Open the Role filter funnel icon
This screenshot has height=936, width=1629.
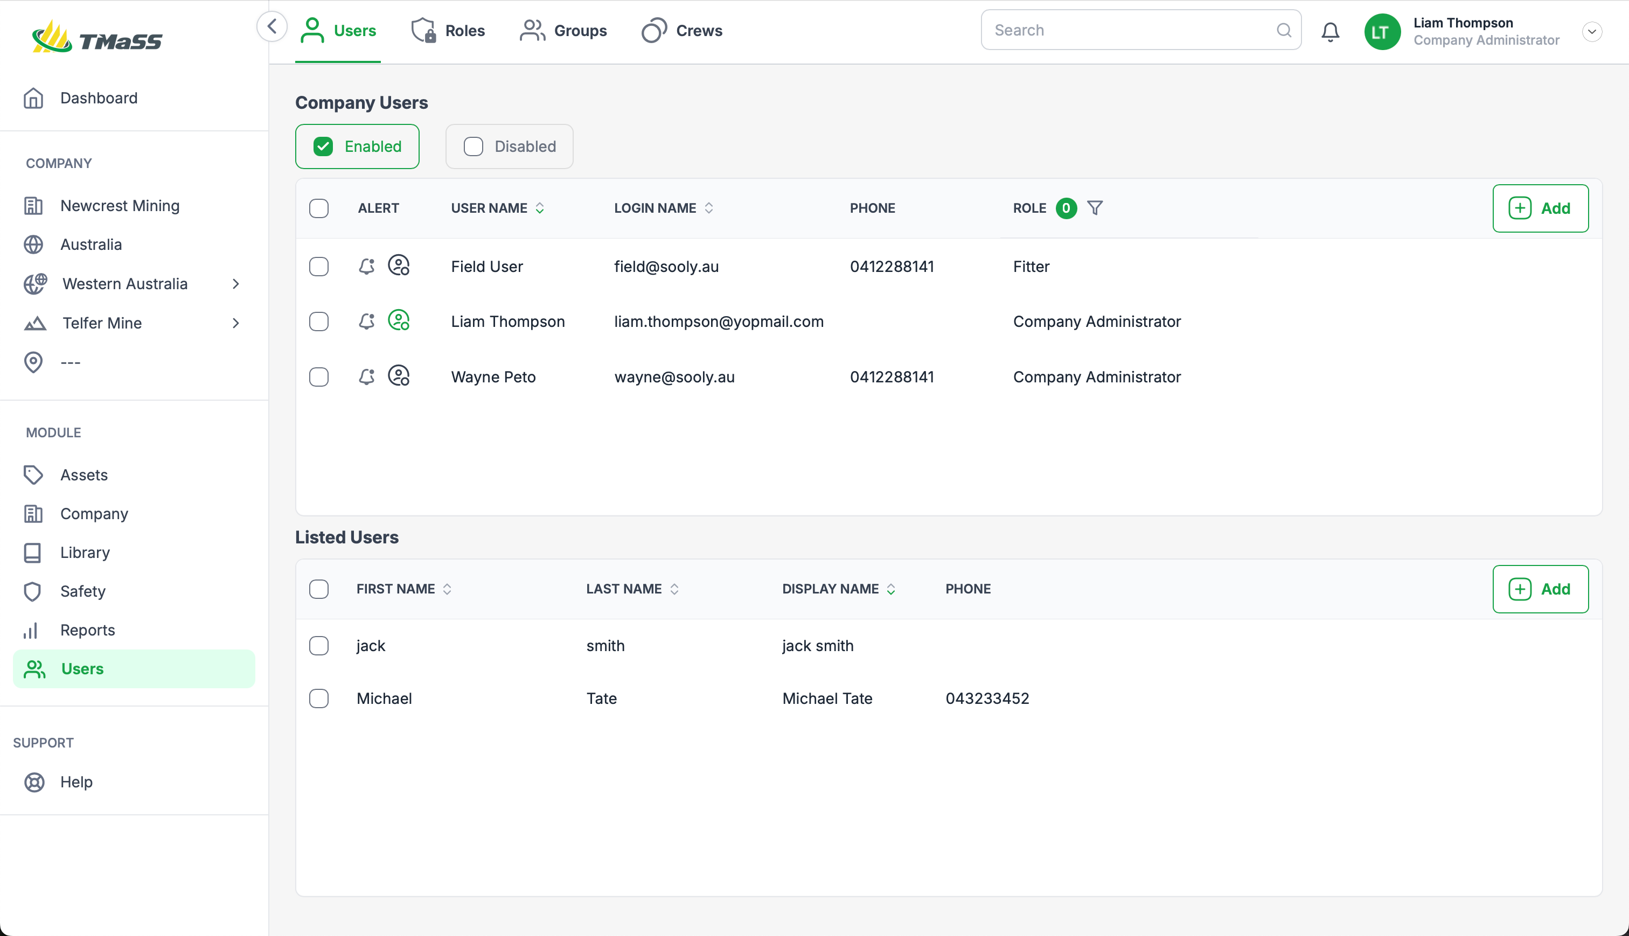pyautogui.click(x=1095, y=208)
